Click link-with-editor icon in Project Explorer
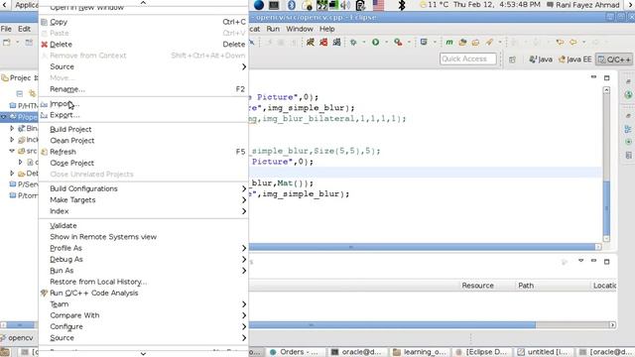The width and height of the screenshot is (635, 357). [32, 93]
